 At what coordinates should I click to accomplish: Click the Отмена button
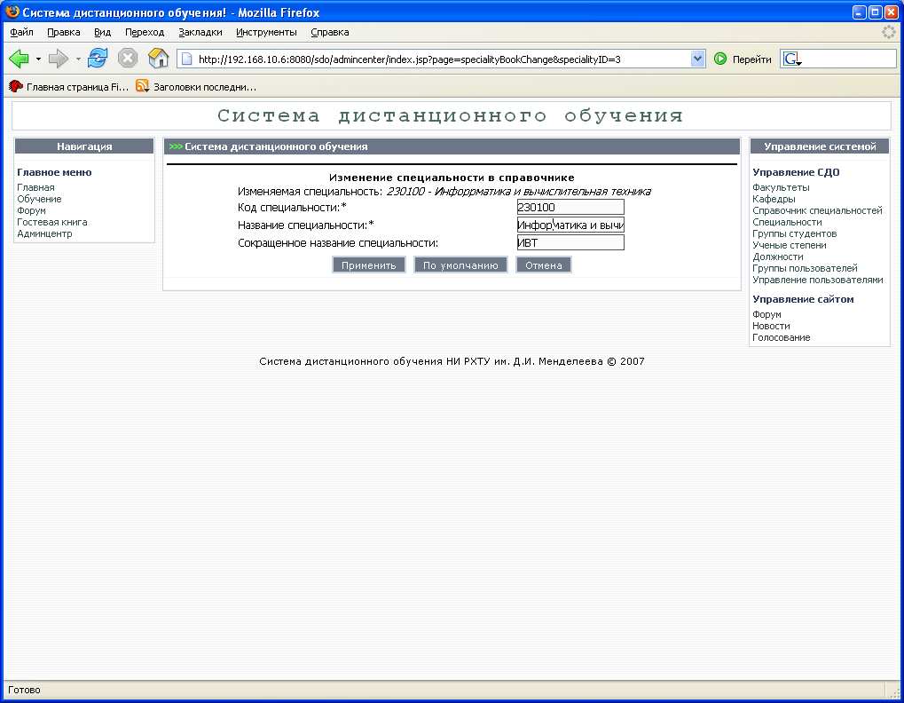coord(544,265)
